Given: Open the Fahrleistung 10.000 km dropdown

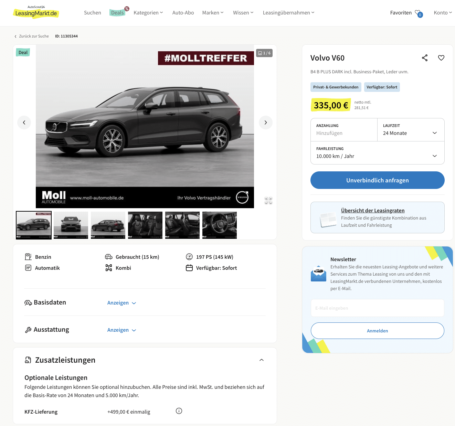Looking at the screenshot, I should (378, 153).
